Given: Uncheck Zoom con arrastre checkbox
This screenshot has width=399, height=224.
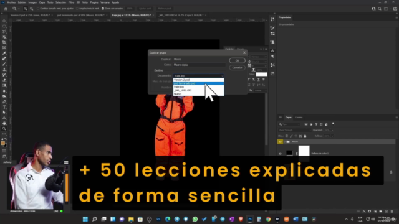Looking at the screenshot, I should [103, 9].
